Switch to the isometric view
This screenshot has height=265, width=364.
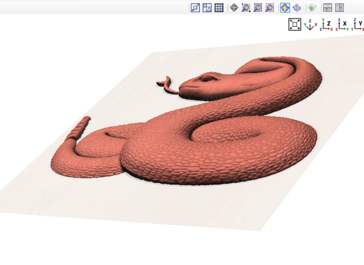[310, 24]
